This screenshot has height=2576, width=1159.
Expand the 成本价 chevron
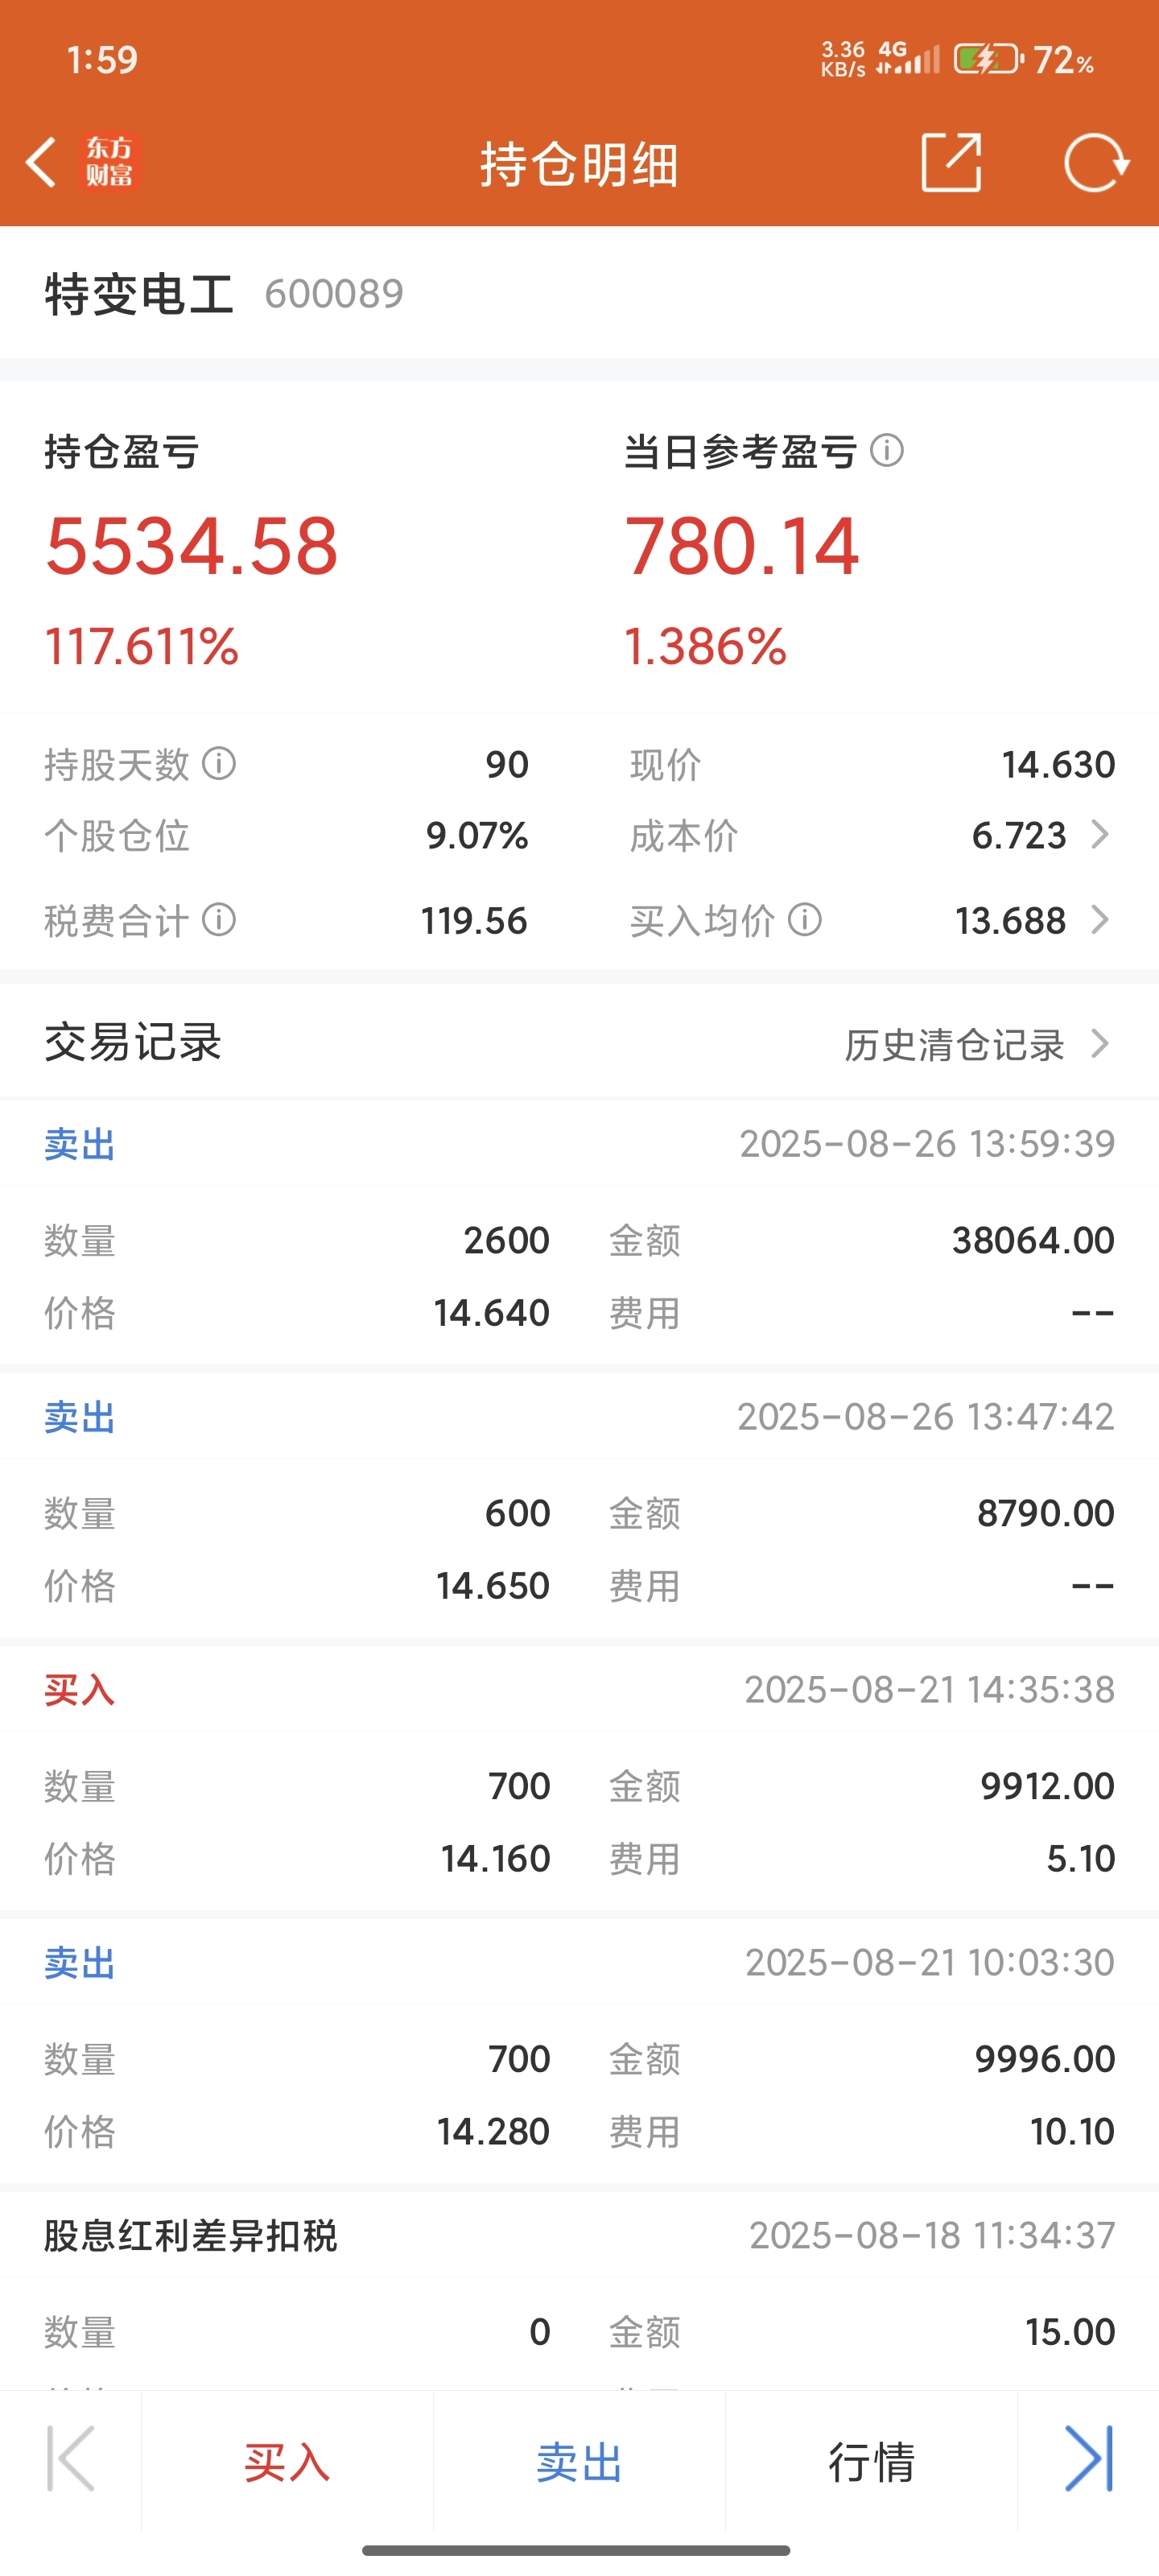click(1100, 835)
